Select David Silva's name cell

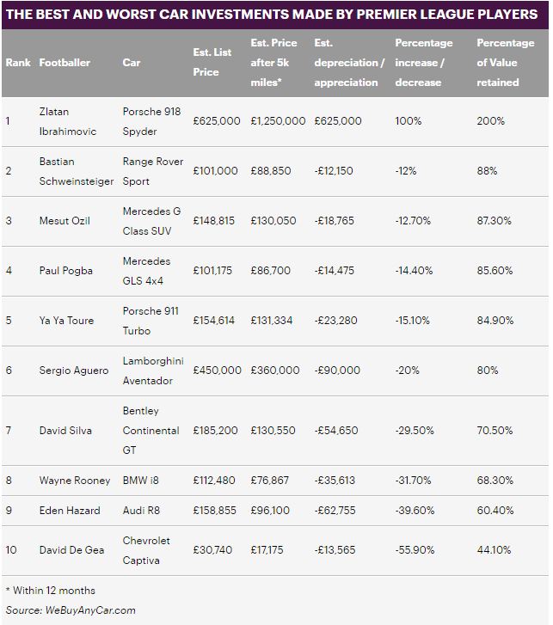[x=65, y=430]
